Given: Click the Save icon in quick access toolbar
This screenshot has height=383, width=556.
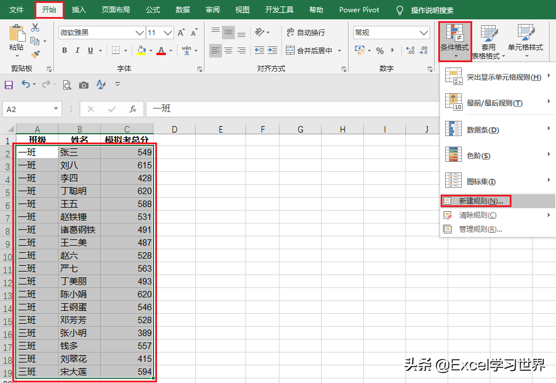Looking at the screenshot, I should pyautogui.click(x=9, y=85).
